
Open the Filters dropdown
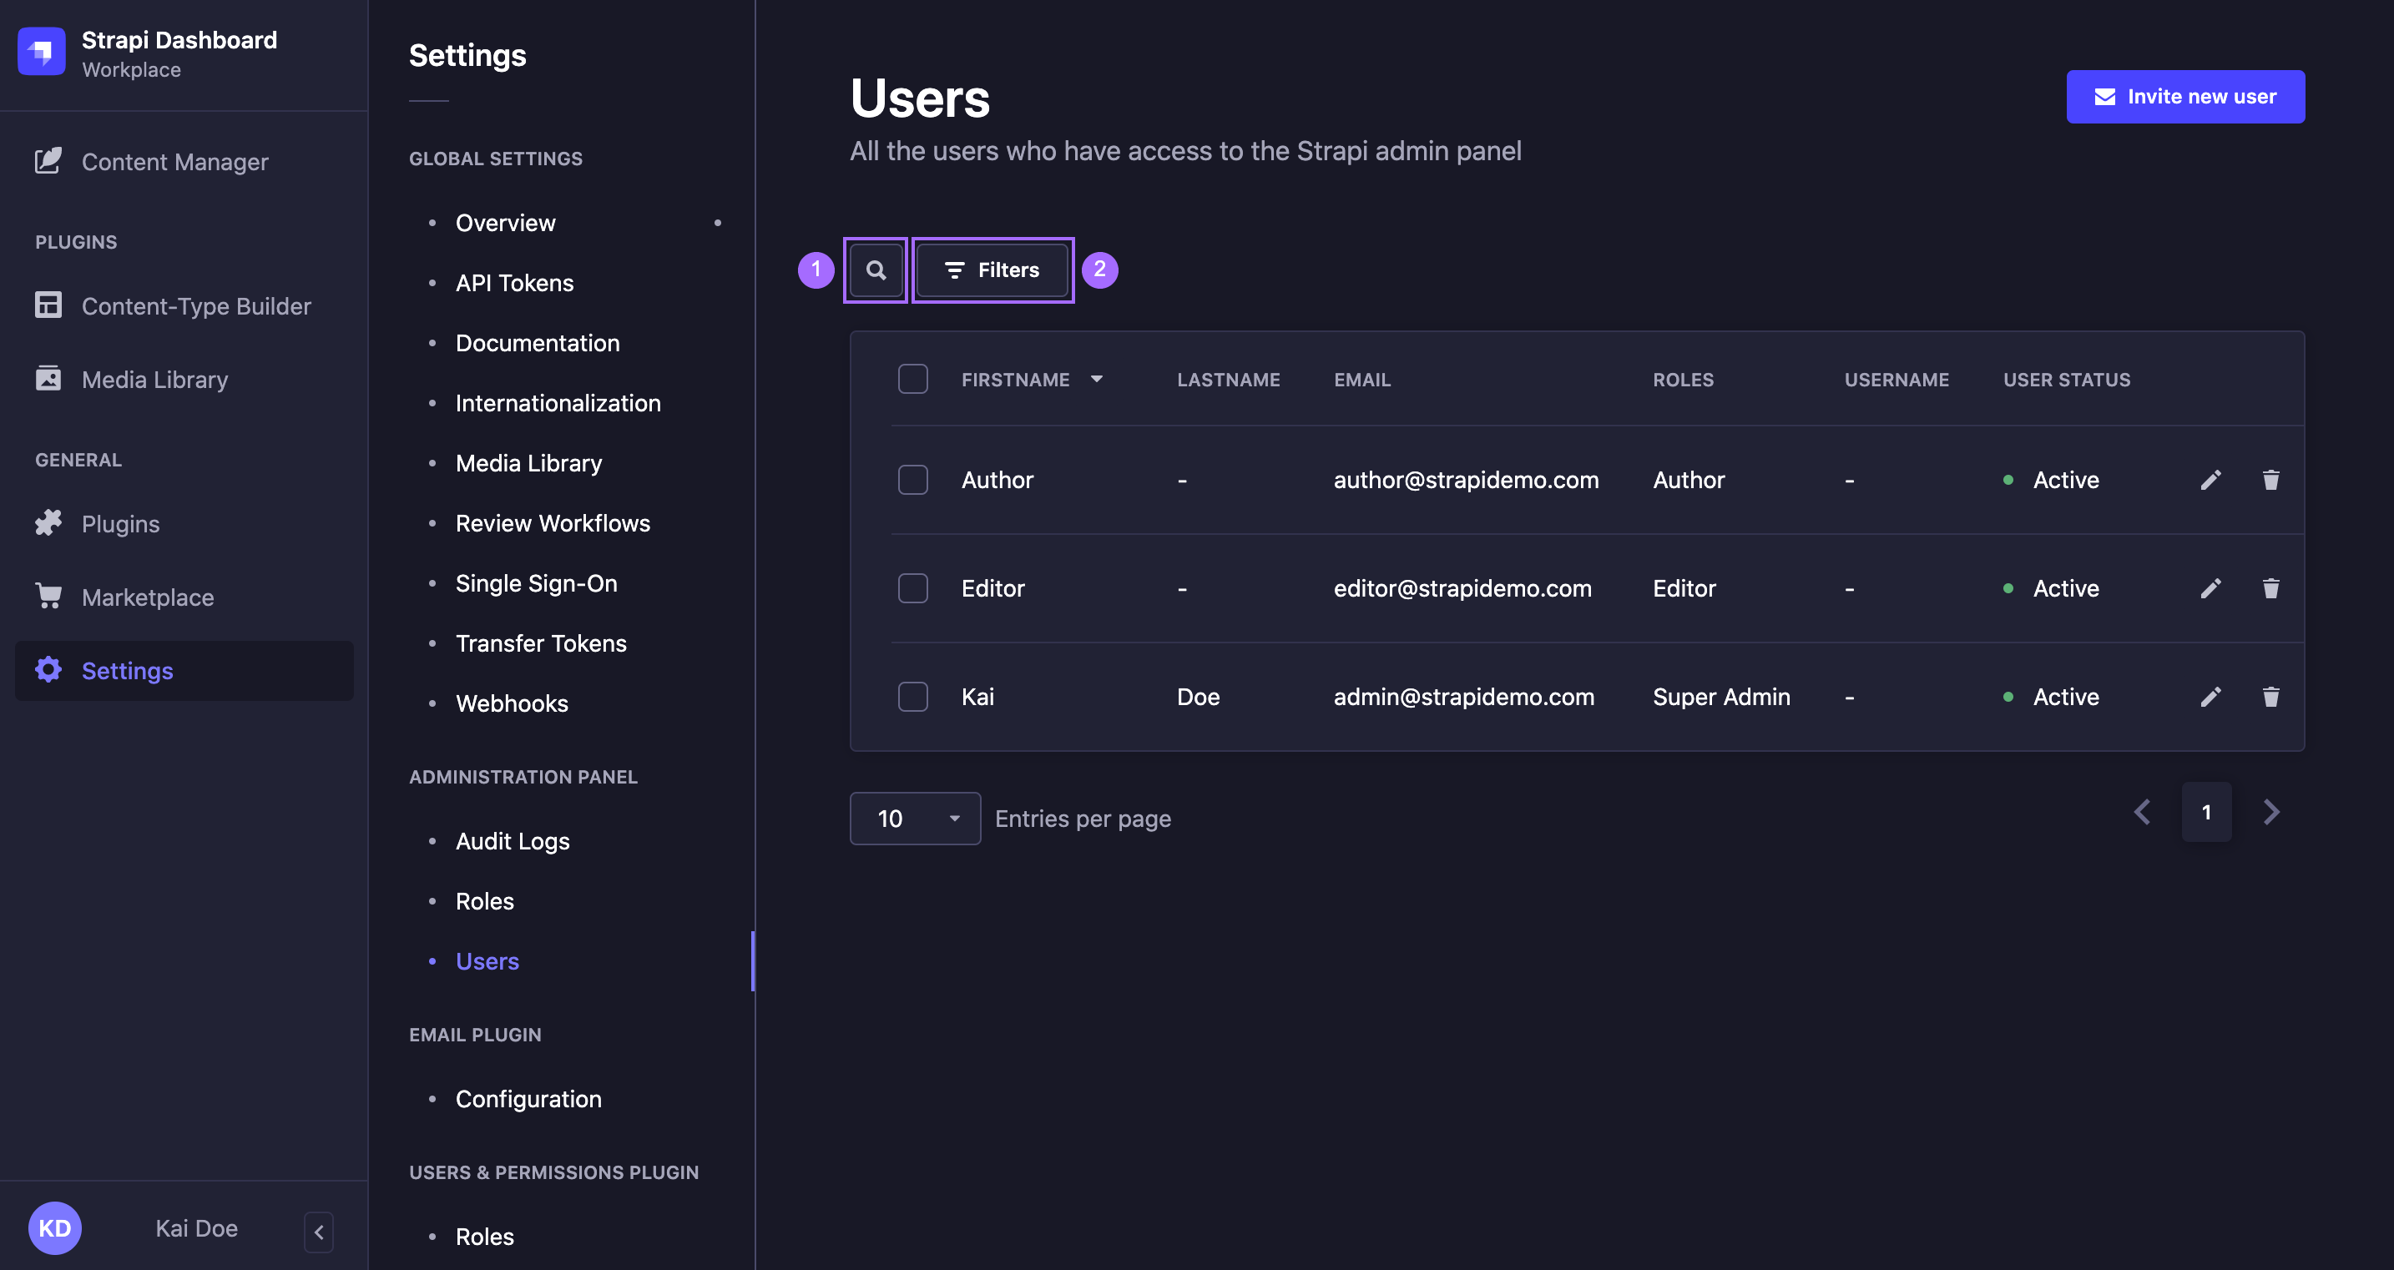992,270
